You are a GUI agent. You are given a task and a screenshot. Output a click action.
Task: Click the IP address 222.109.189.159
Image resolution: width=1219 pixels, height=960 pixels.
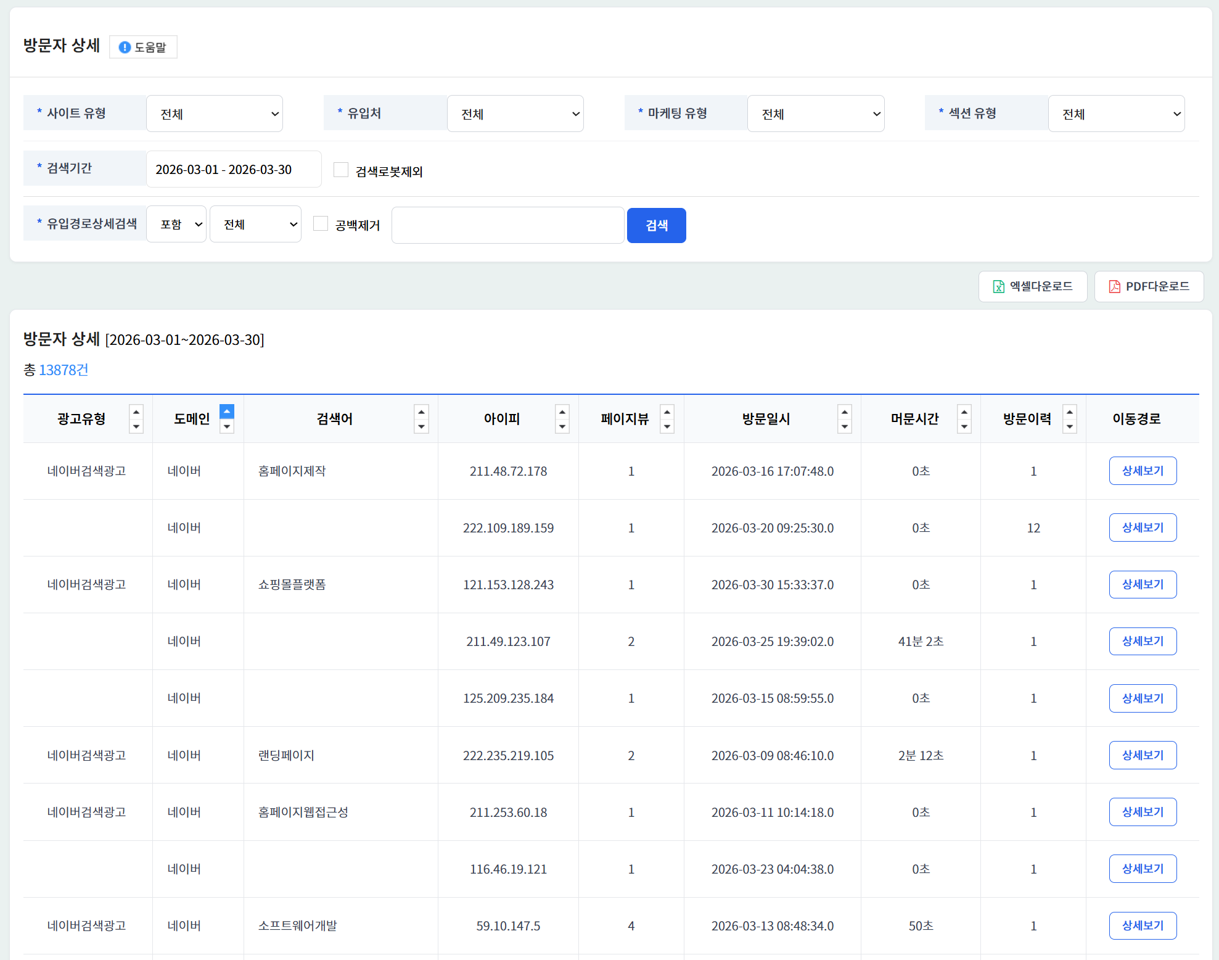click(x=509, y=528)
